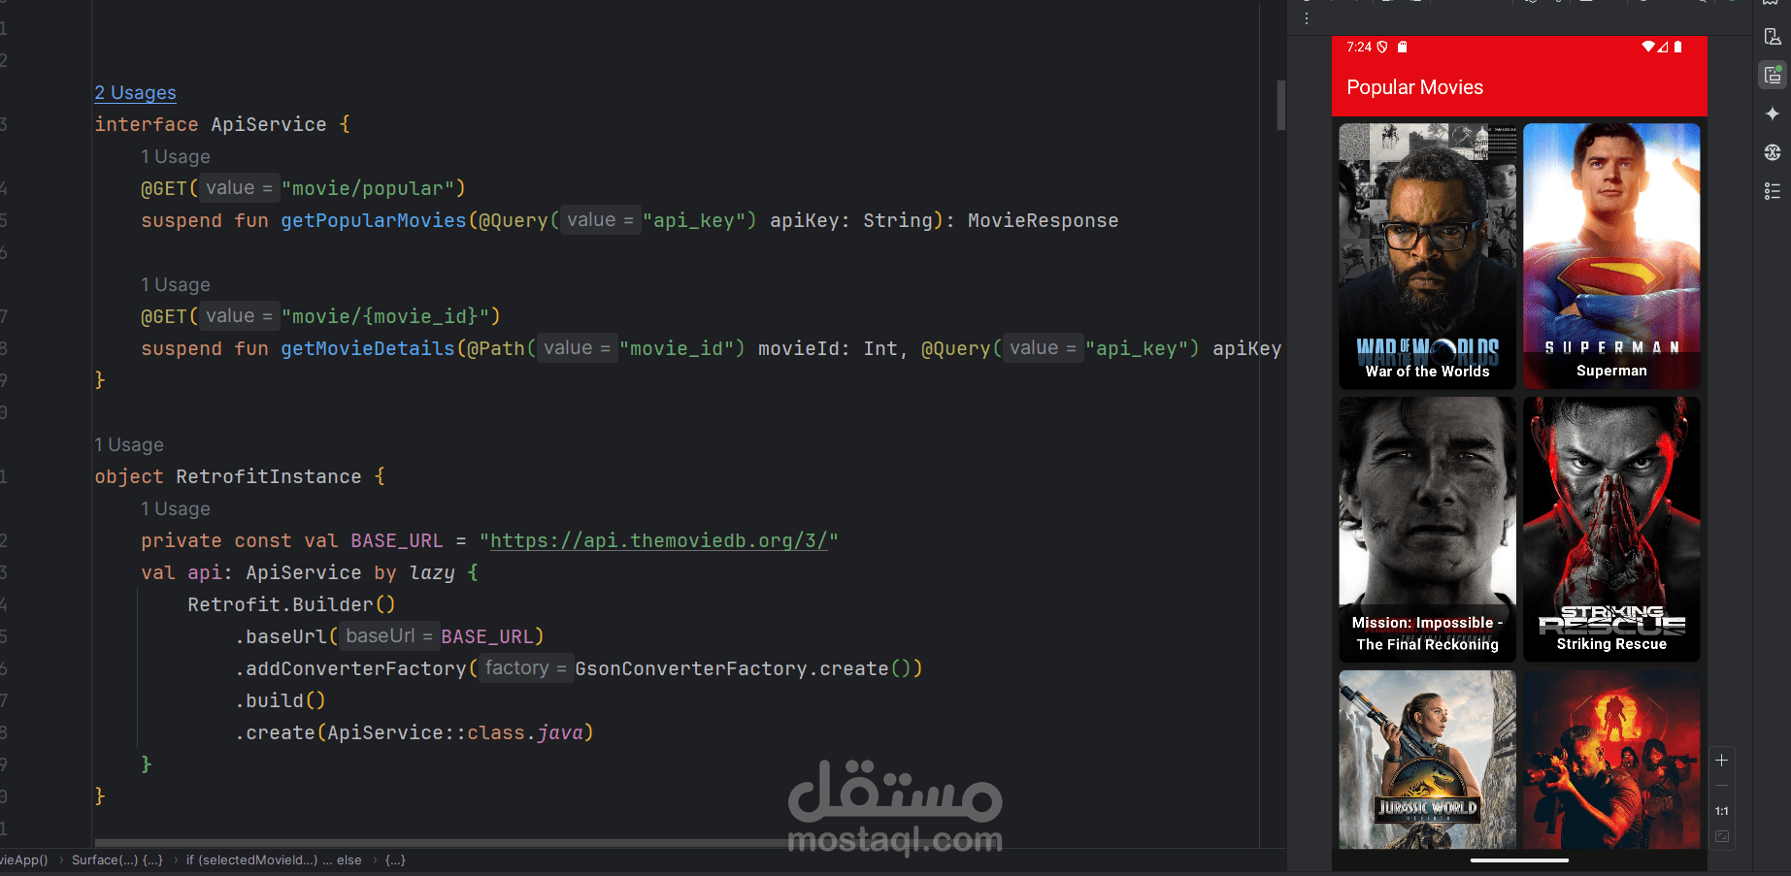Click the '.build()' call line
The height and width of the screenshot is (876, 1791).
(x=280, y=700)
